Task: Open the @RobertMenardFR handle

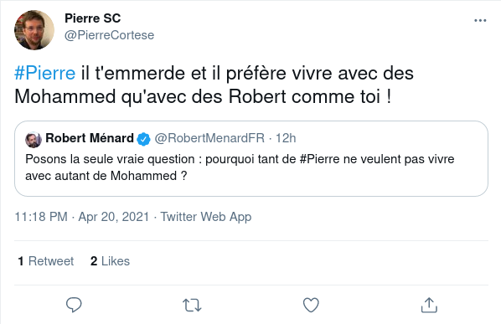Action: tap(209, 138)
